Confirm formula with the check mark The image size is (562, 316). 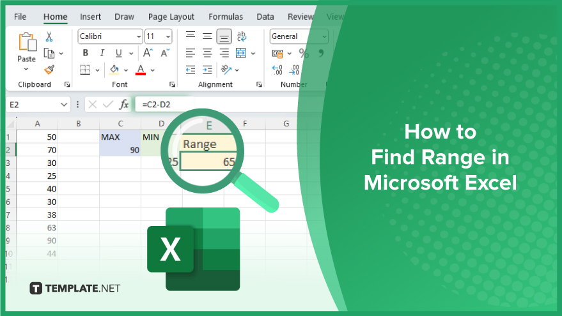(108, 105)
